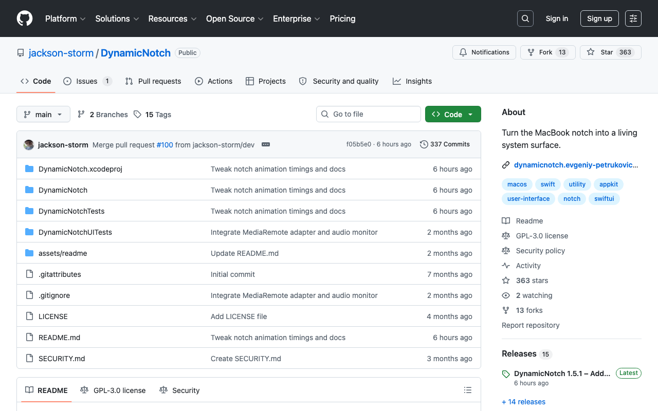Switch to the Projects tab
This screenshot has height=411, width=658.
coord(266,81)
